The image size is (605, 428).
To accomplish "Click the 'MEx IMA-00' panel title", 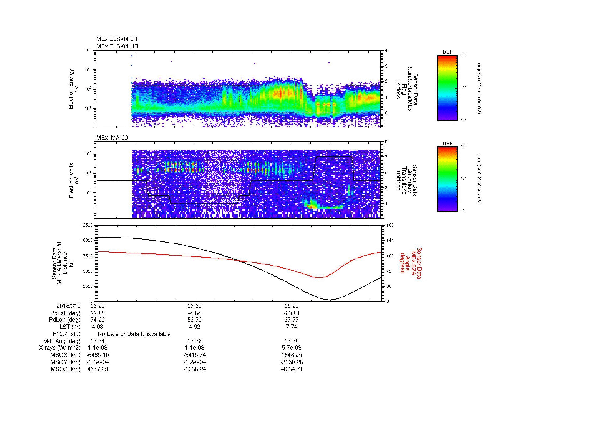I will pos(112,138).
